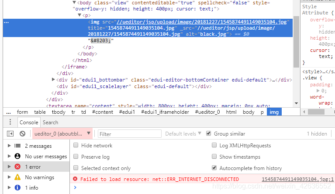Click the blue info icon
Screen dimensions: 335x194
click(x=17, y=187)
